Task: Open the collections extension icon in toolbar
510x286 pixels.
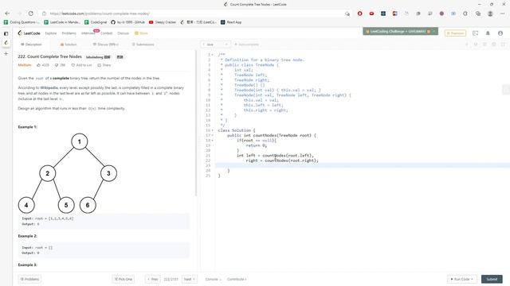Action: 478,14
